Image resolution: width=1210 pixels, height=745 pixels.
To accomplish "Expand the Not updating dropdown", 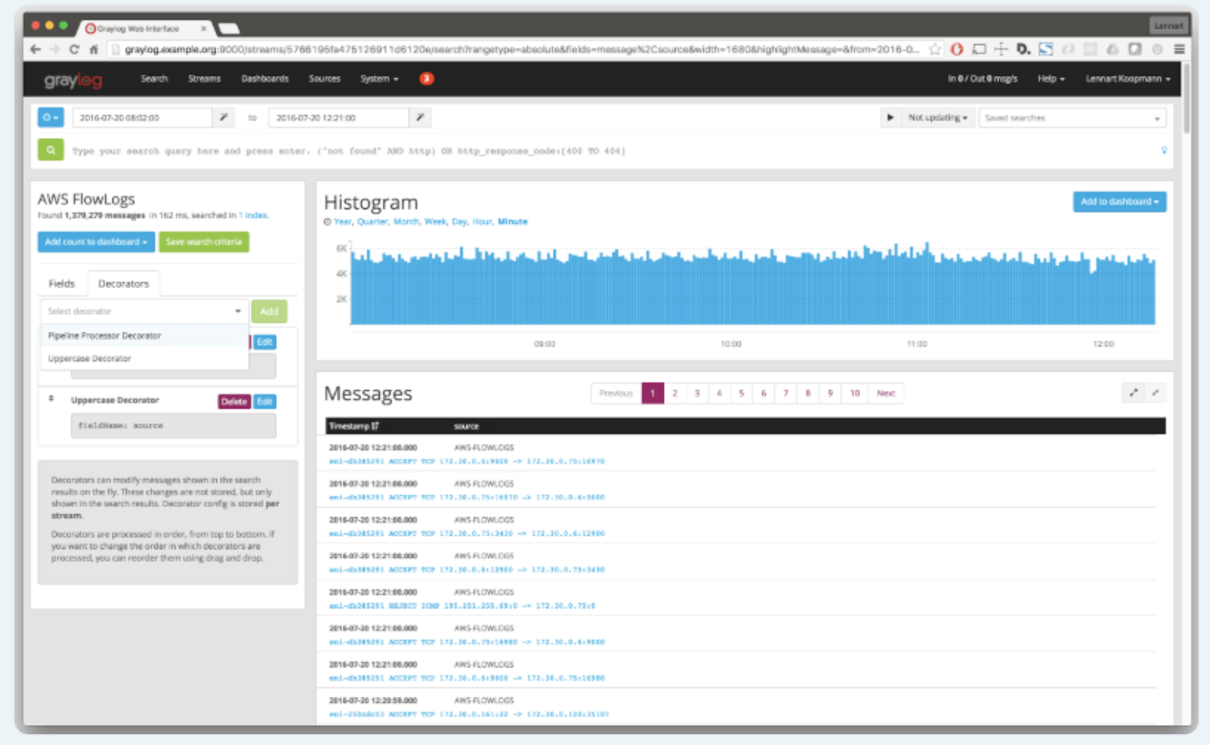I will [937, 117].
